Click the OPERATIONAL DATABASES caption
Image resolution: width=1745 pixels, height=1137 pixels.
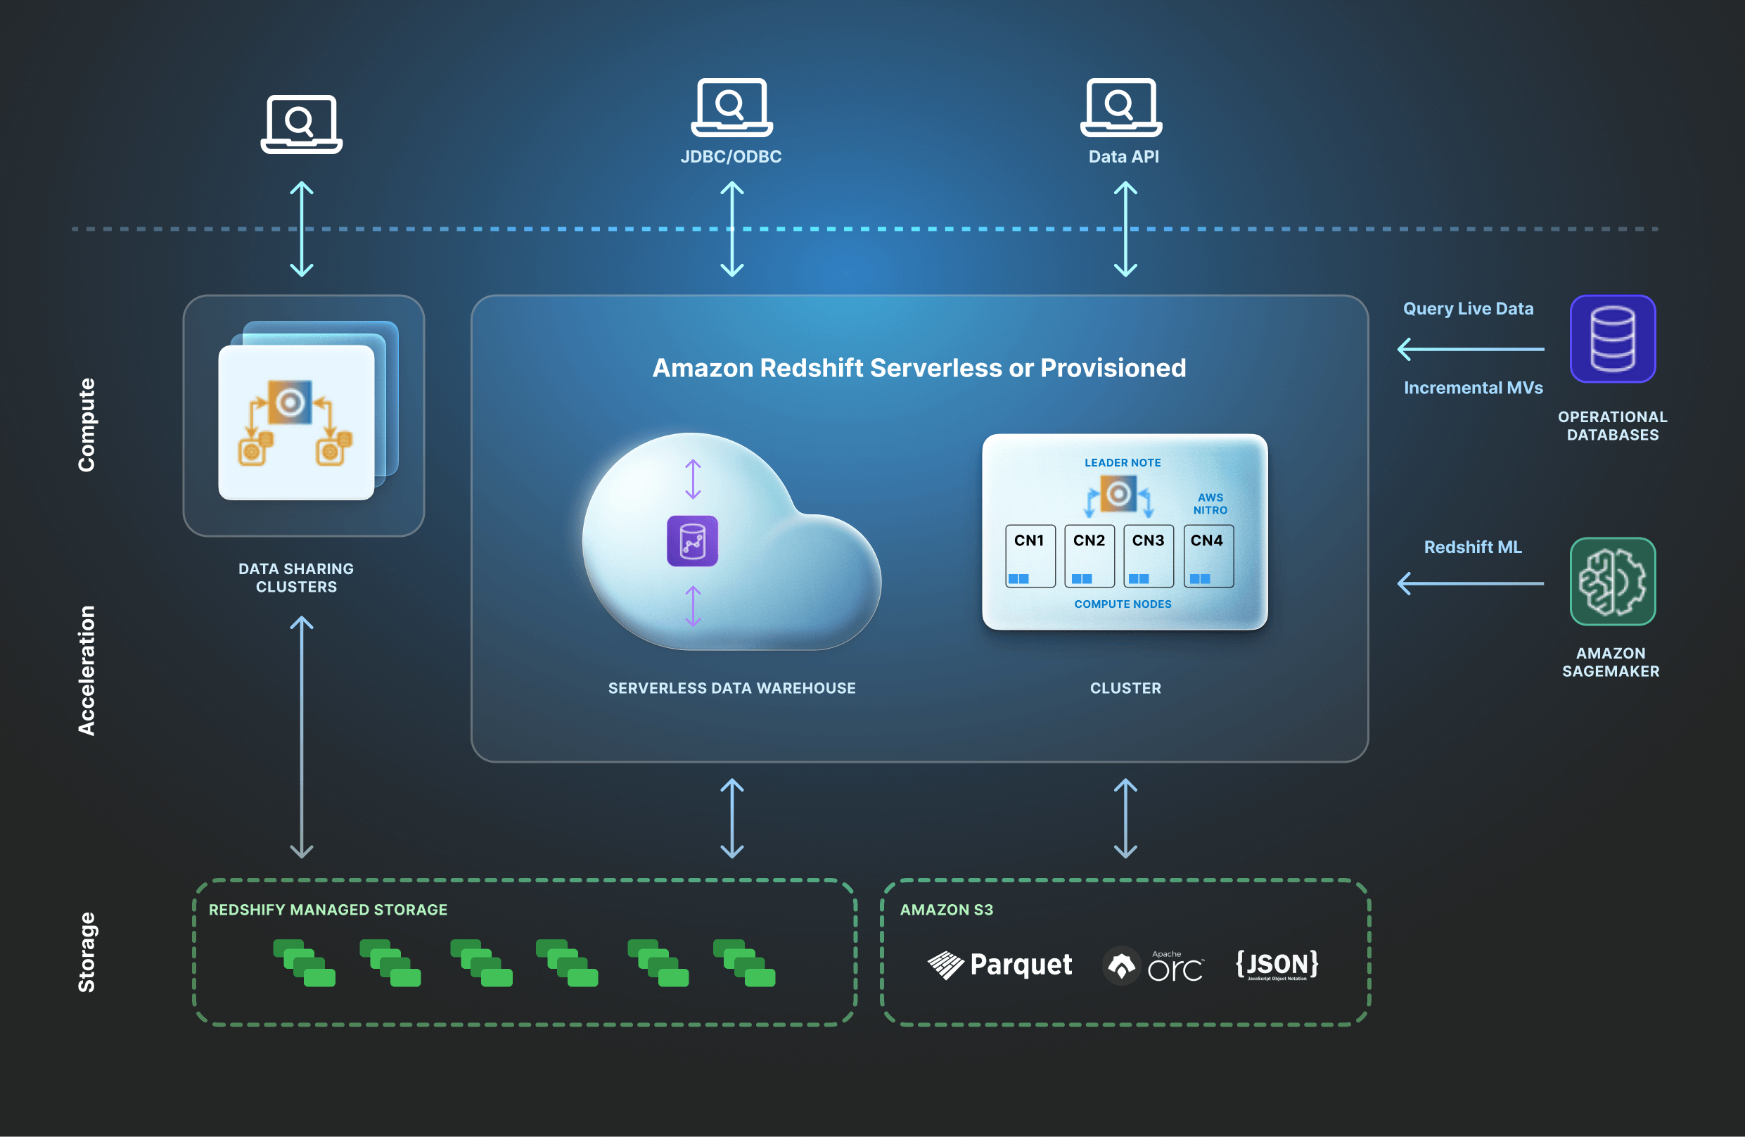pyautogui.click(x=1612, y=426)
